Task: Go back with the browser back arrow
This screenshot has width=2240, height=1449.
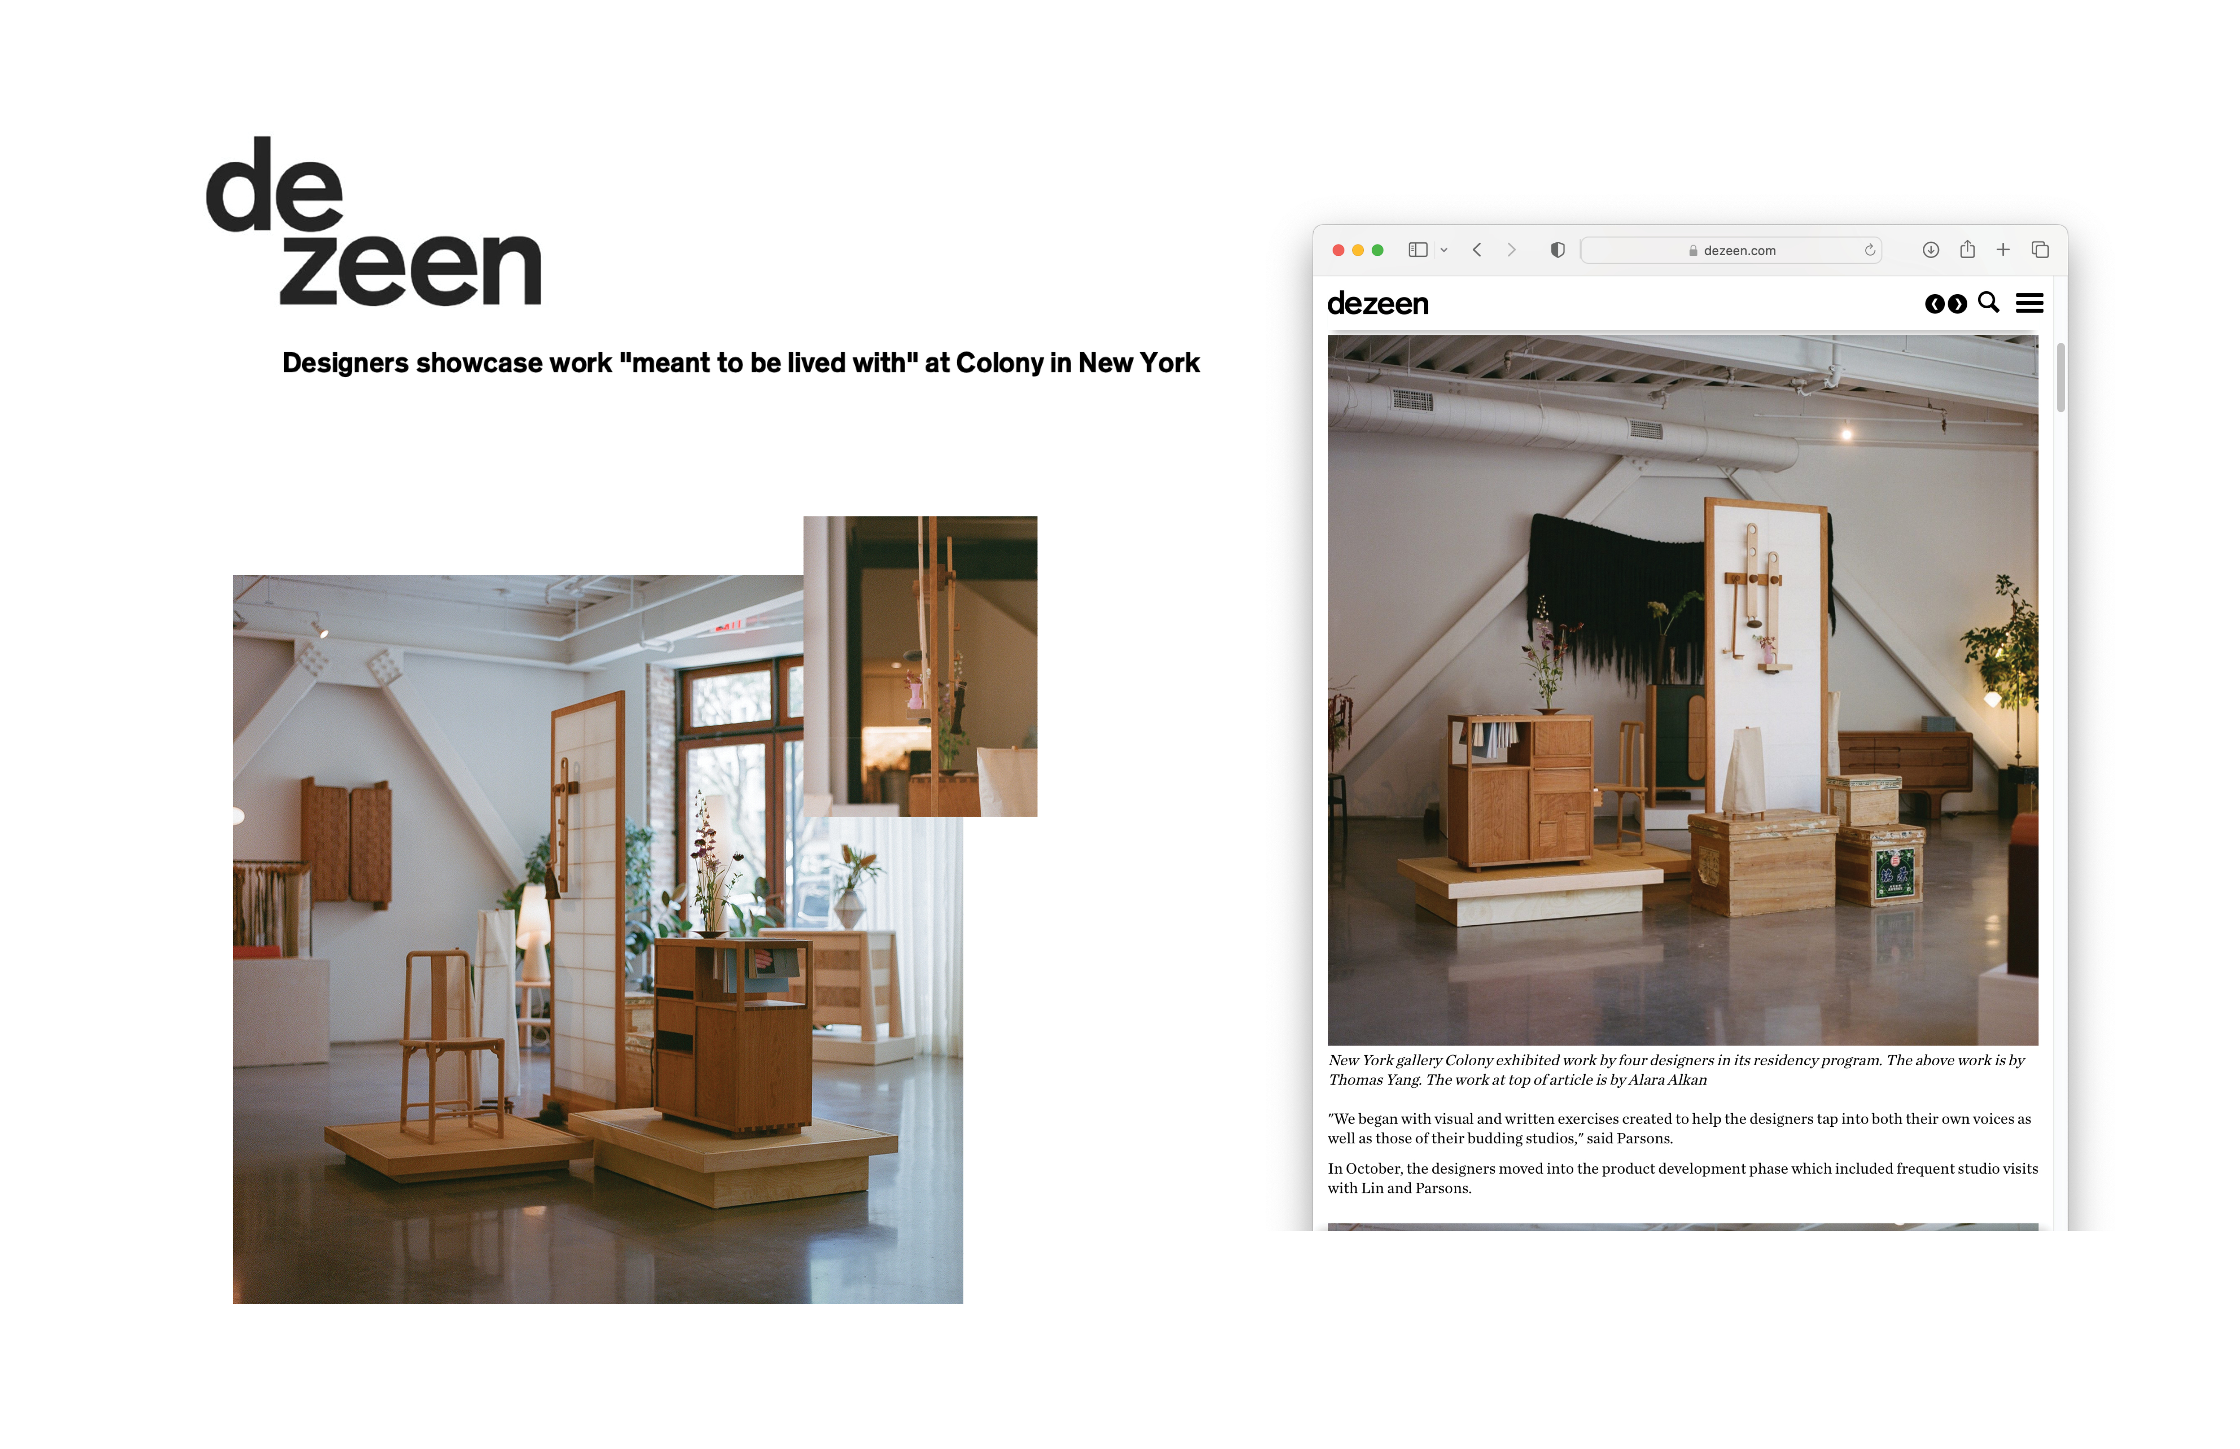Action: [x=1477, y=249]
